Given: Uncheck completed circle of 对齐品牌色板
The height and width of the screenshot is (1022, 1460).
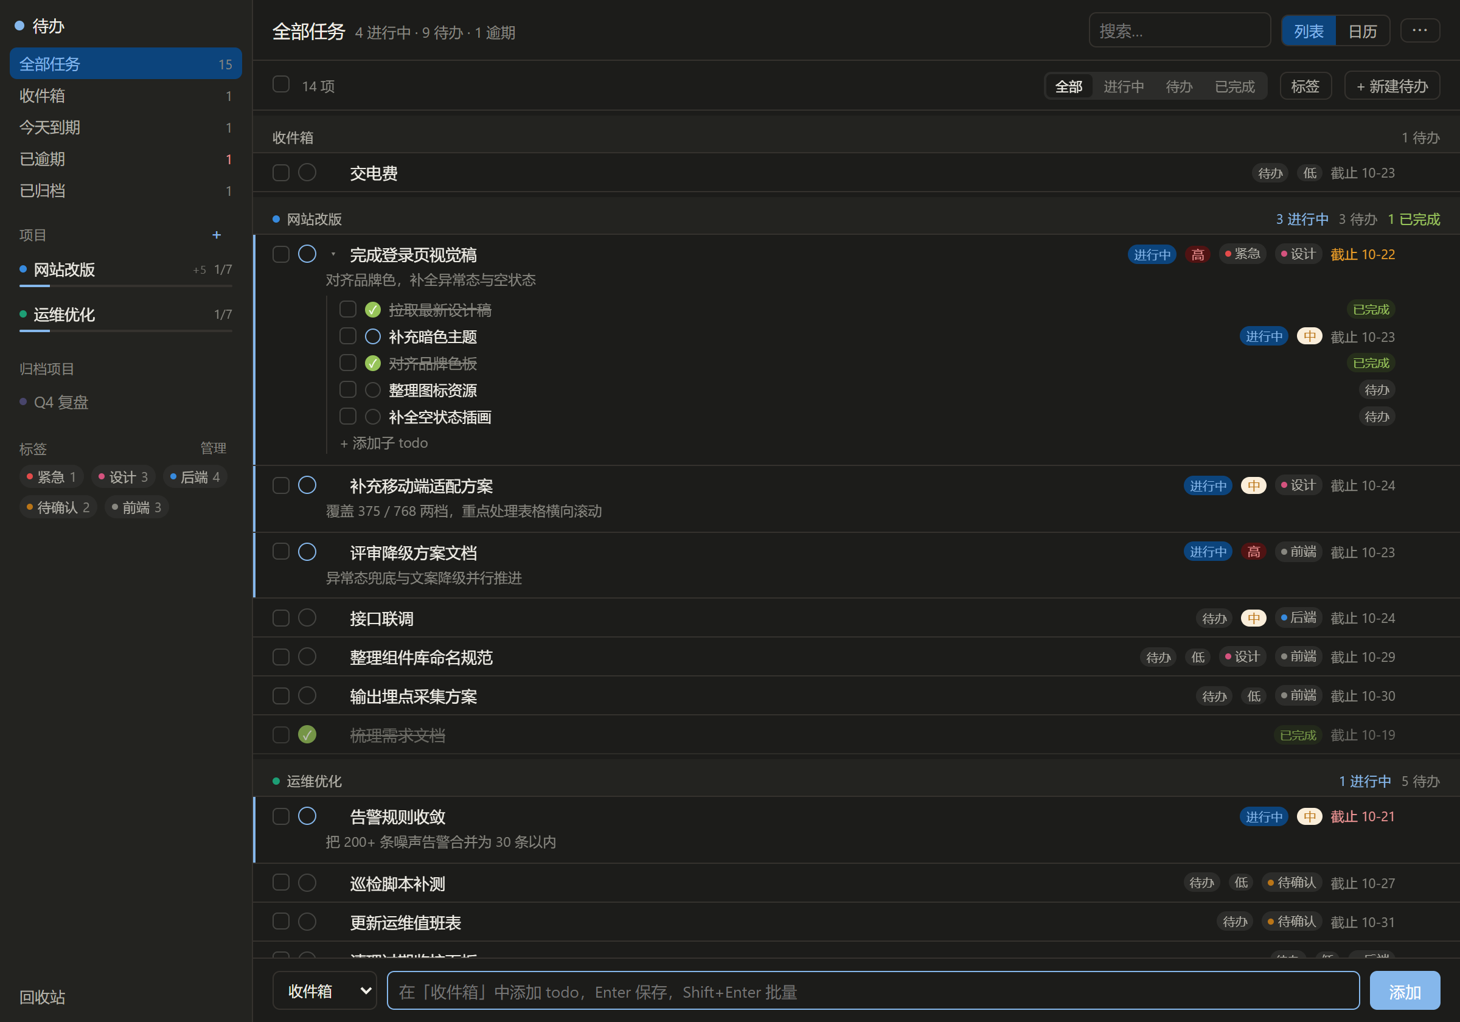Looking at the screenshot, I should [373, 363].
